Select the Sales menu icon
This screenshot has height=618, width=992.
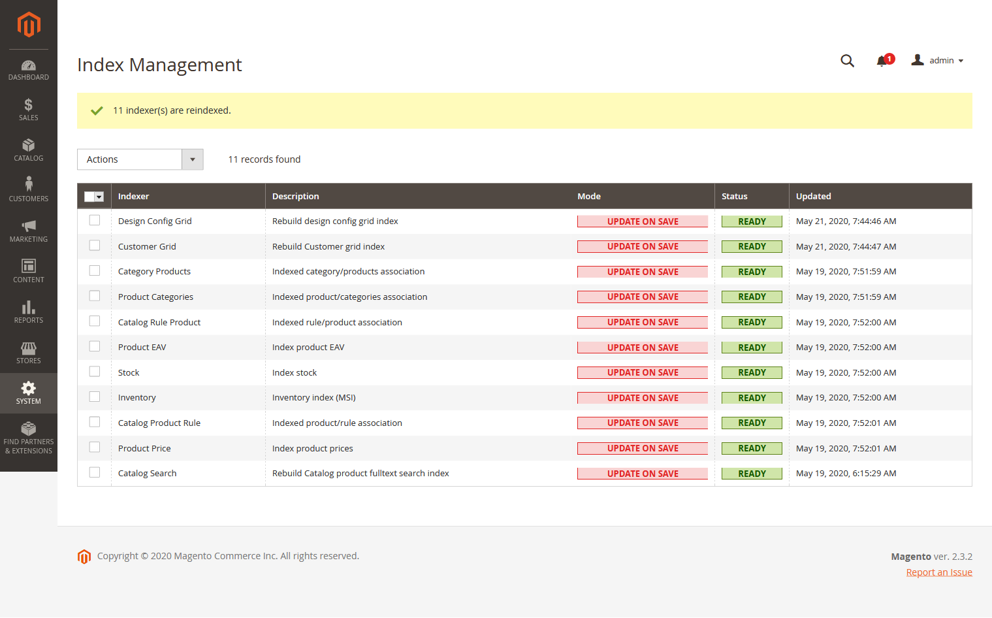28,108
